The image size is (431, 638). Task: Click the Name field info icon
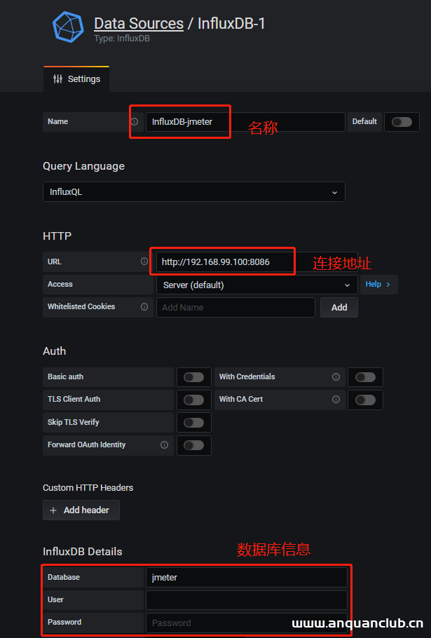[134, 122]
